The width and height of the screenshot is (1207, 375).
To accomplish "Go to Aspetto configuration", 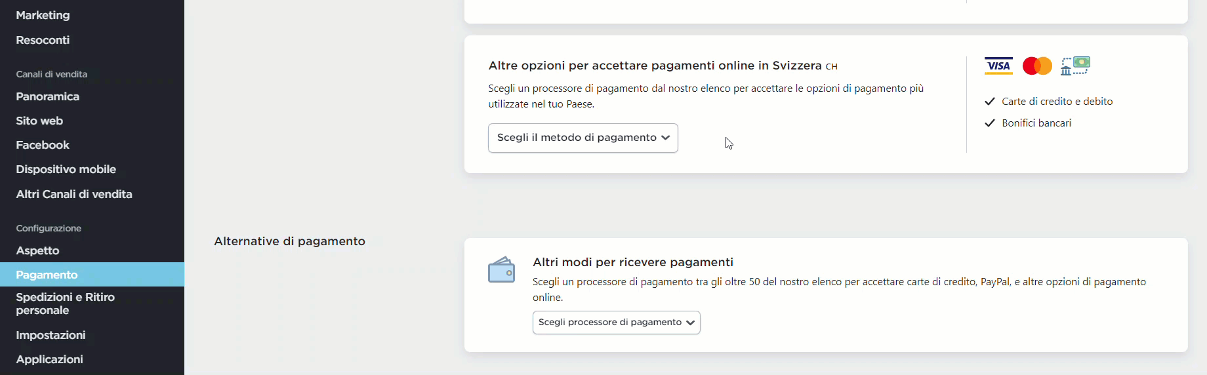I will point(37,250).
